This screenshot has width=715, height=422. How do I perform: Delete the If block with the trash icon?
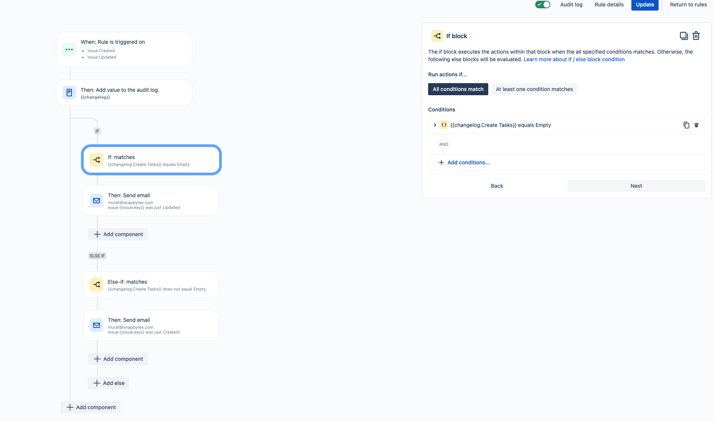tap(696, 36)
